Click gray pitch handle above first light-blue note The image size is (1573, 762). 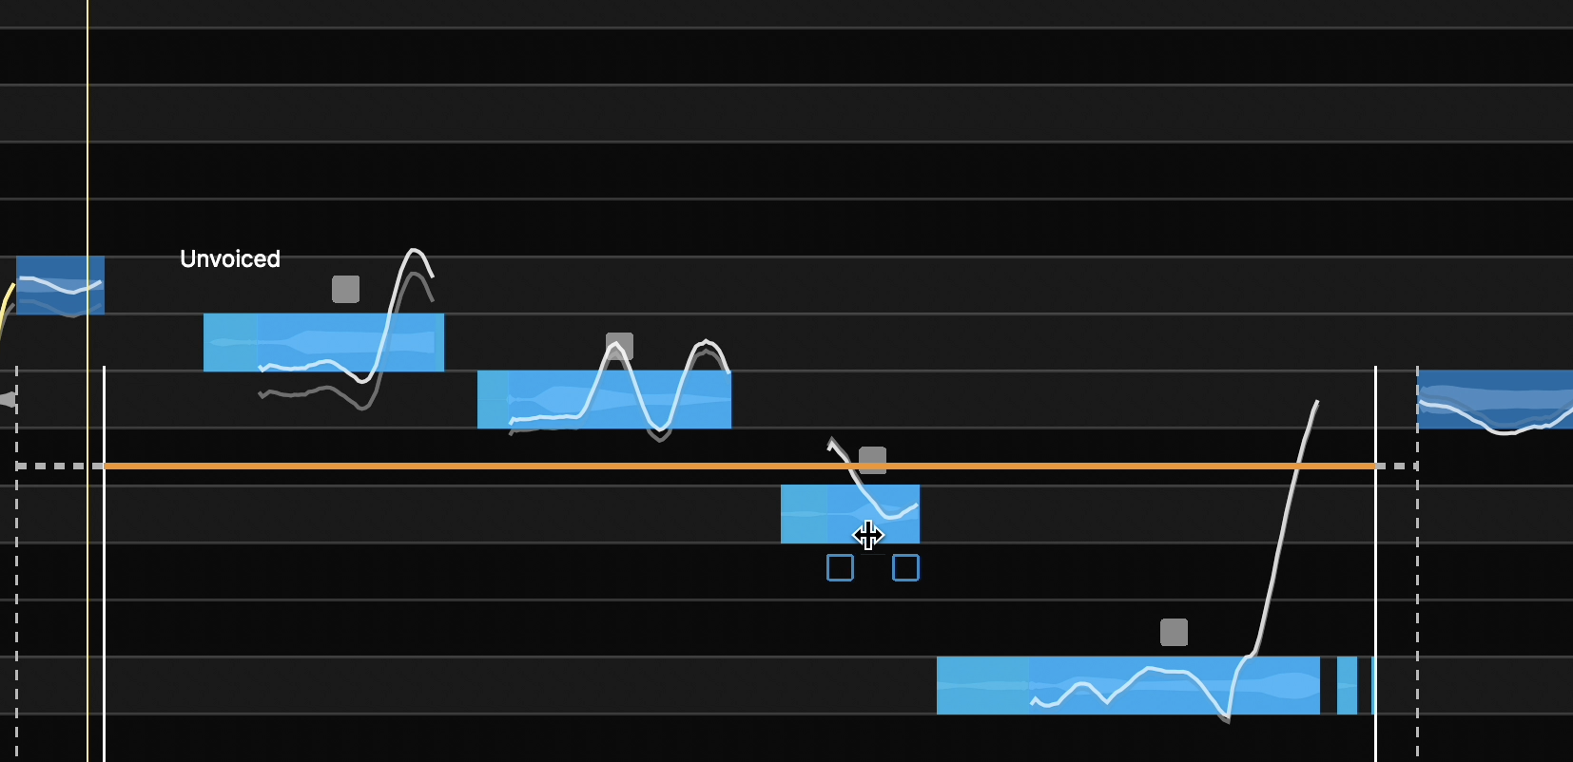[345, 289]
